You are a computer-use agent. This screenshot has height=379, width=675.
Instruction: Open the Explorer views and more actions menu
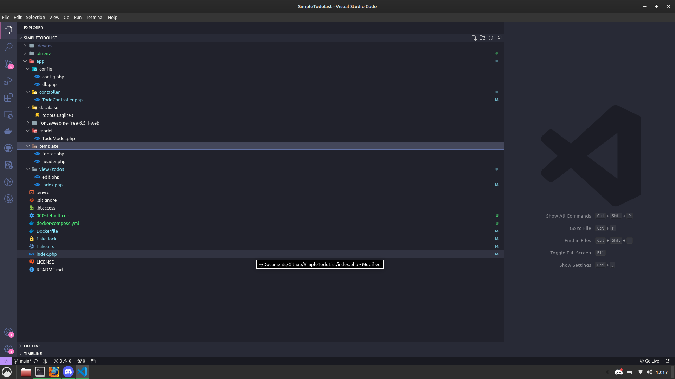pyautogui.click(x=496, y=28)
